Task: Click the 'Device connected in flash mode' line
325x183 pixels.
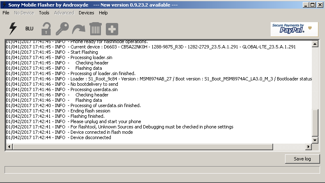Action: tap(70, 132)
